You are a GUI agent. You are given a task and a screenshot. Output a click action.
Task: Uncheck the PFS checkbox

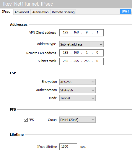click(26, 120)
